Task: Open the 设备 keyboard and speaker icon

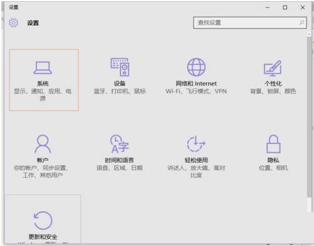Action: click(120, 67)
